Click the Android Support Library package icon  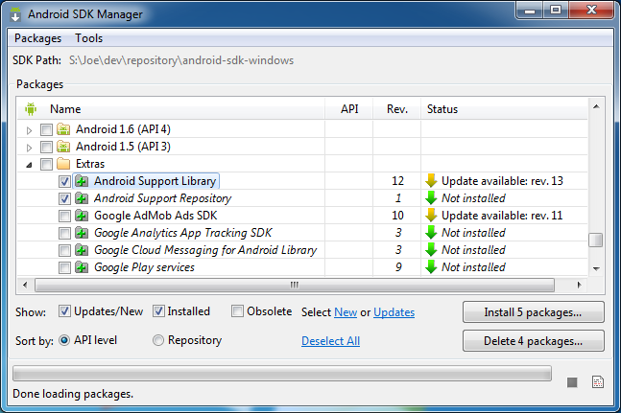(x=83, y=181)
